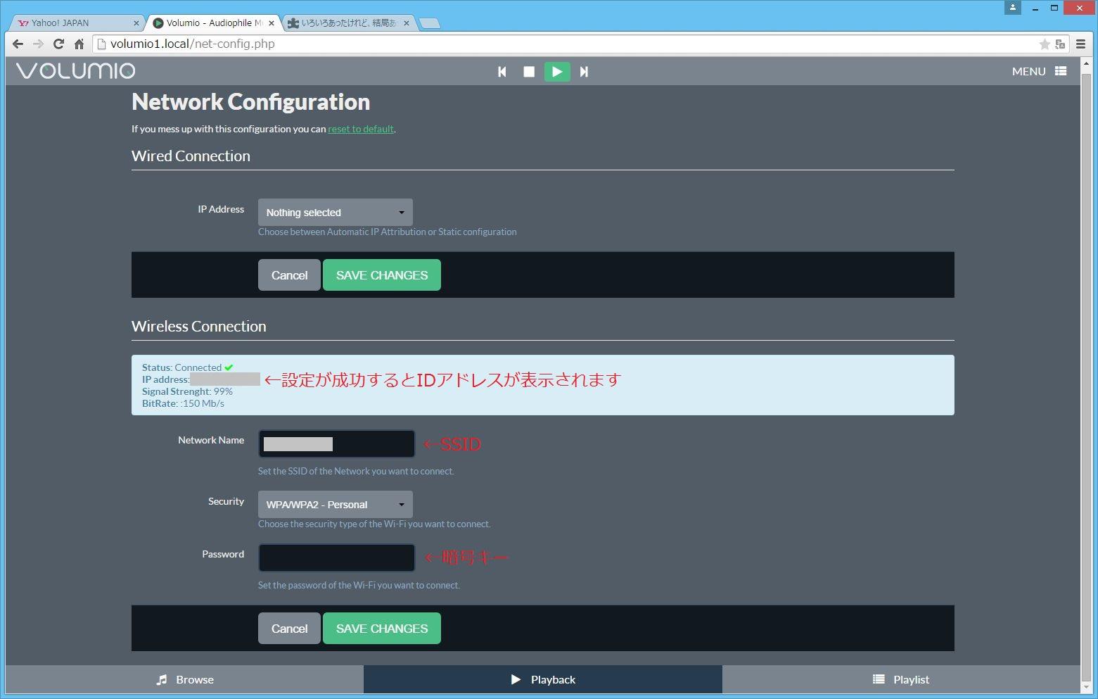1098x699 pixels.
Task: Open the Browse tab
Action: click(x=184, y=679)
